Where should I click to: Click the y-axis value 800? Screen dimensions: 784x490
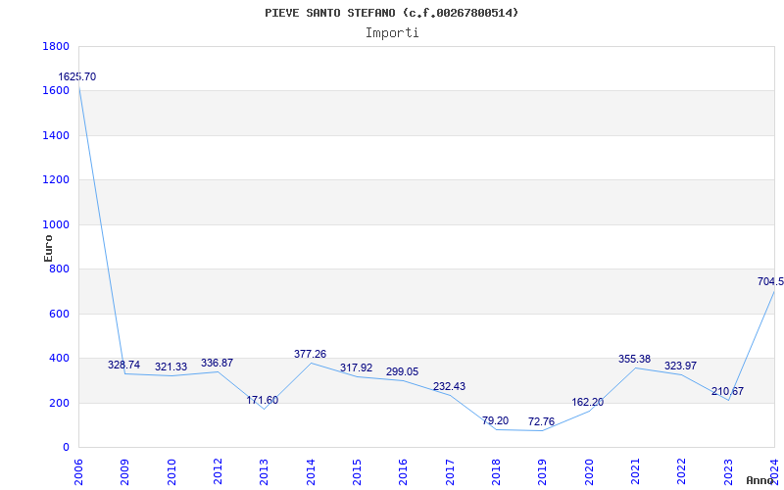(59, 269)
